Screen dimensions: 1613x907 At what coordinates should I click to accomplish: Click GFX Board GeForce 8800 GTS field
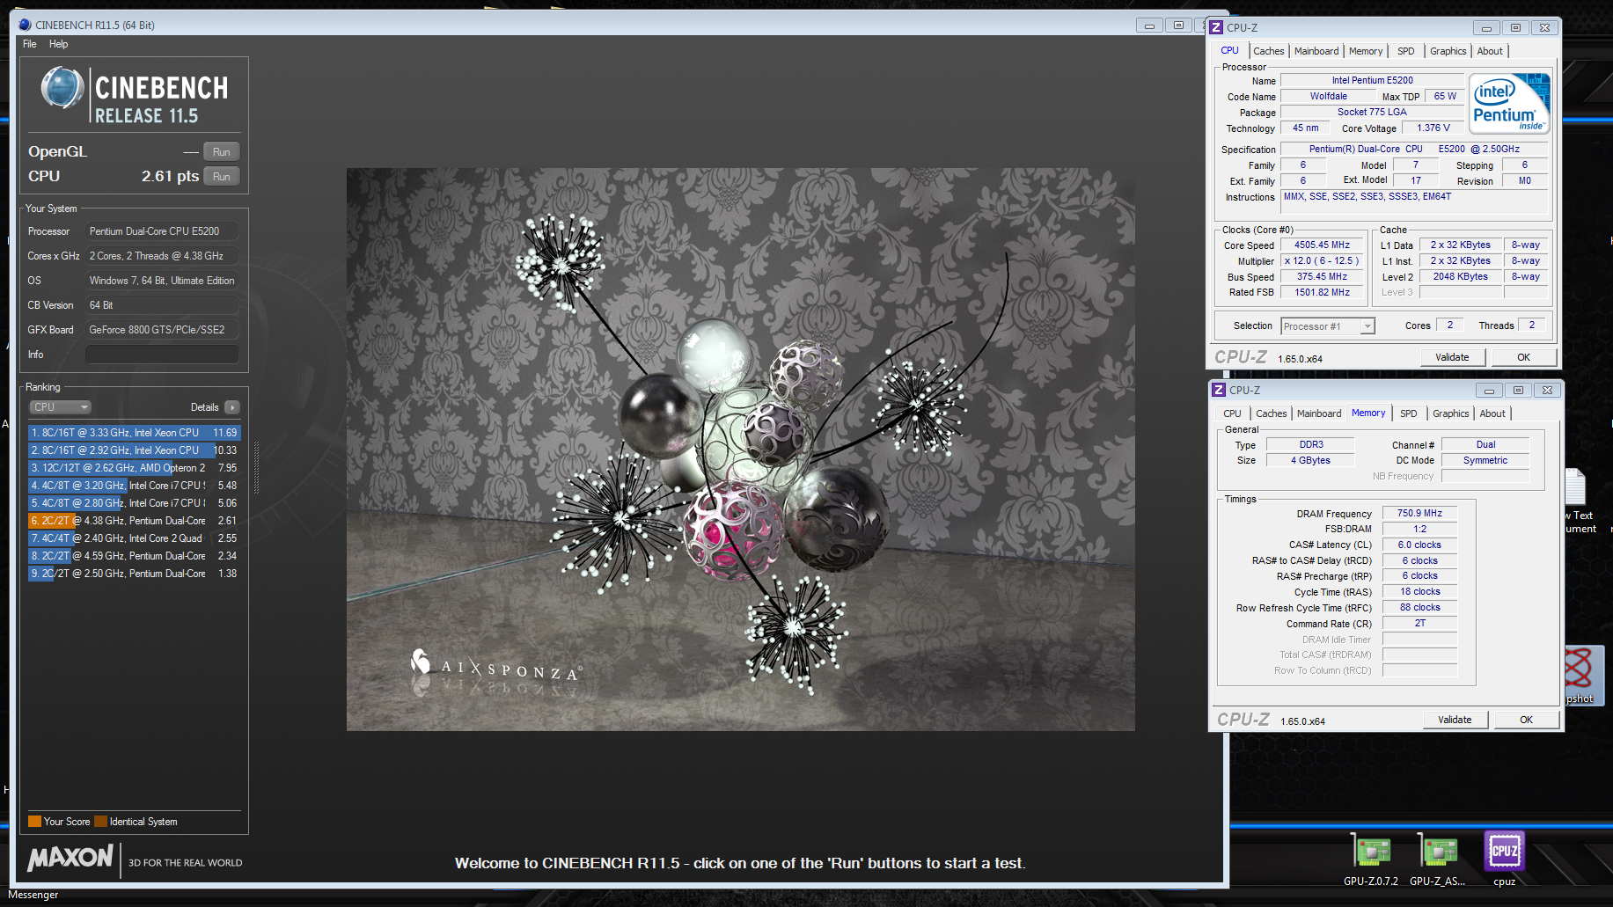tap(162, 330)
